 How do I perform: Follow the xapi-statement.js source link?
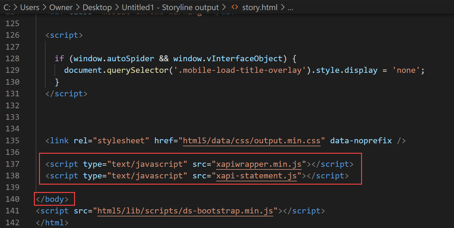pos(257,176)
